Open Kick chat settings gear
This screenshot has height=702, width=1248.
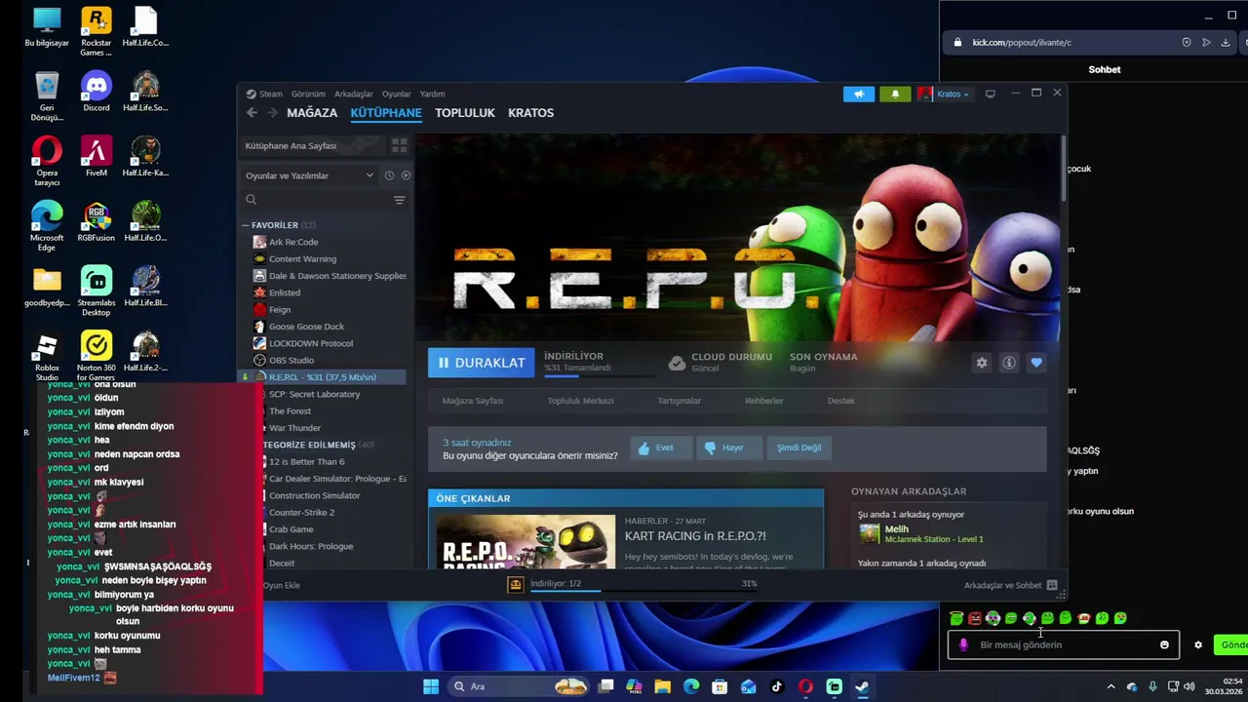coord(1198,644)
